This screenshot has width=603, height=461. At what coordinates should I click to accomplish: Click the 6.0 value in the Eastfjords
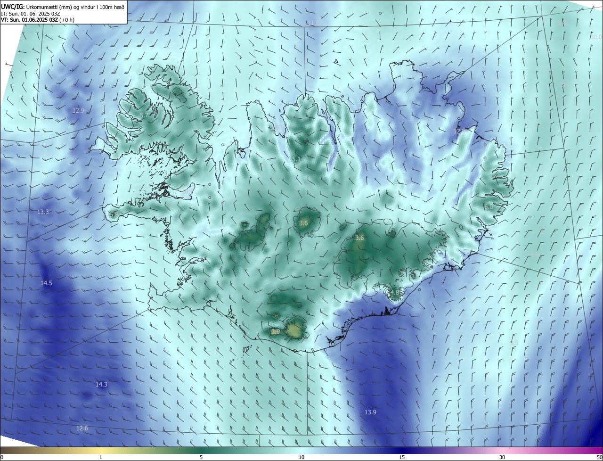tap(489, 207)
